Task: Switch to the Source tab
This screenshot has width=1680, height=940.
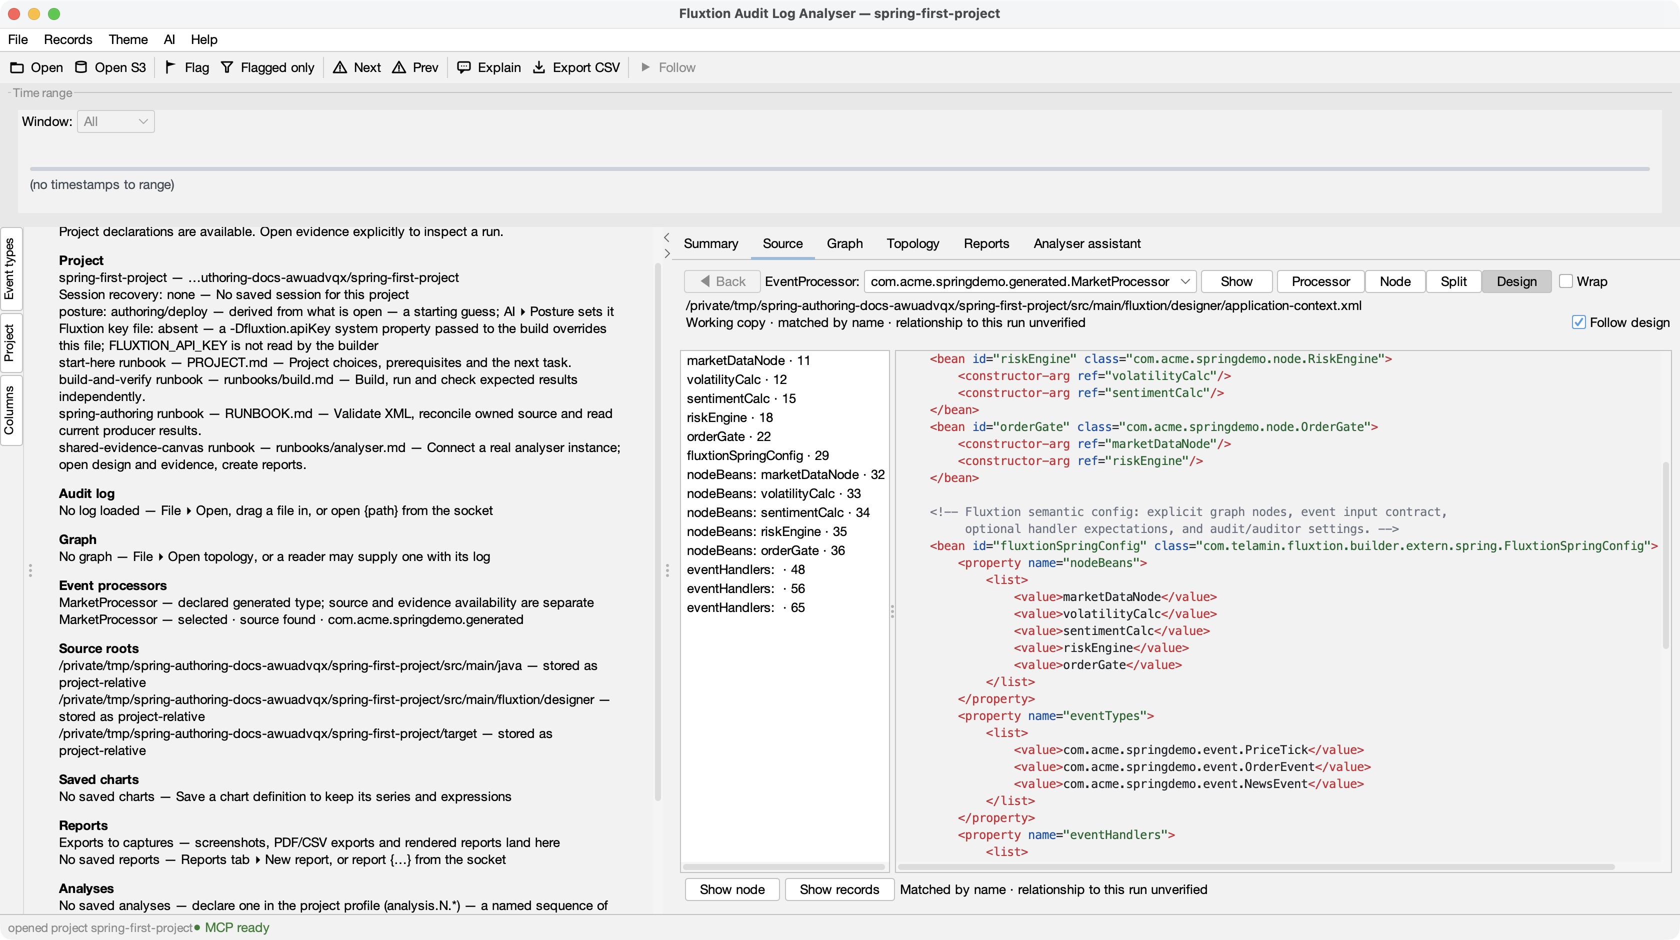Action: coord(782,243)
